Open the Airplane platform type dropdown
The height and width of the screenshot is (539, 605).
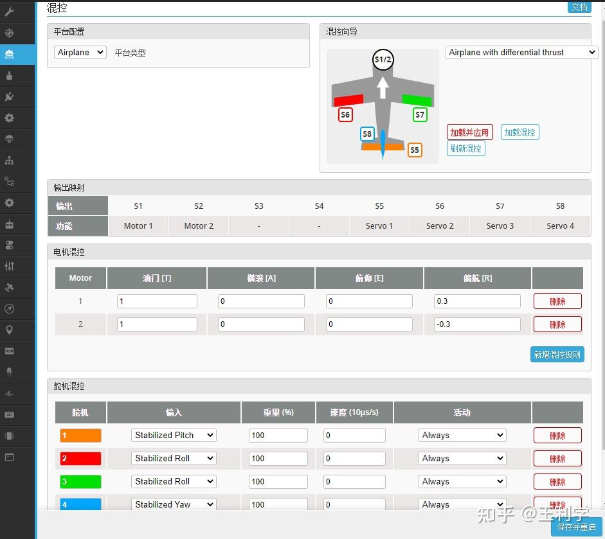pyautogui.click(x=80, y=52)
